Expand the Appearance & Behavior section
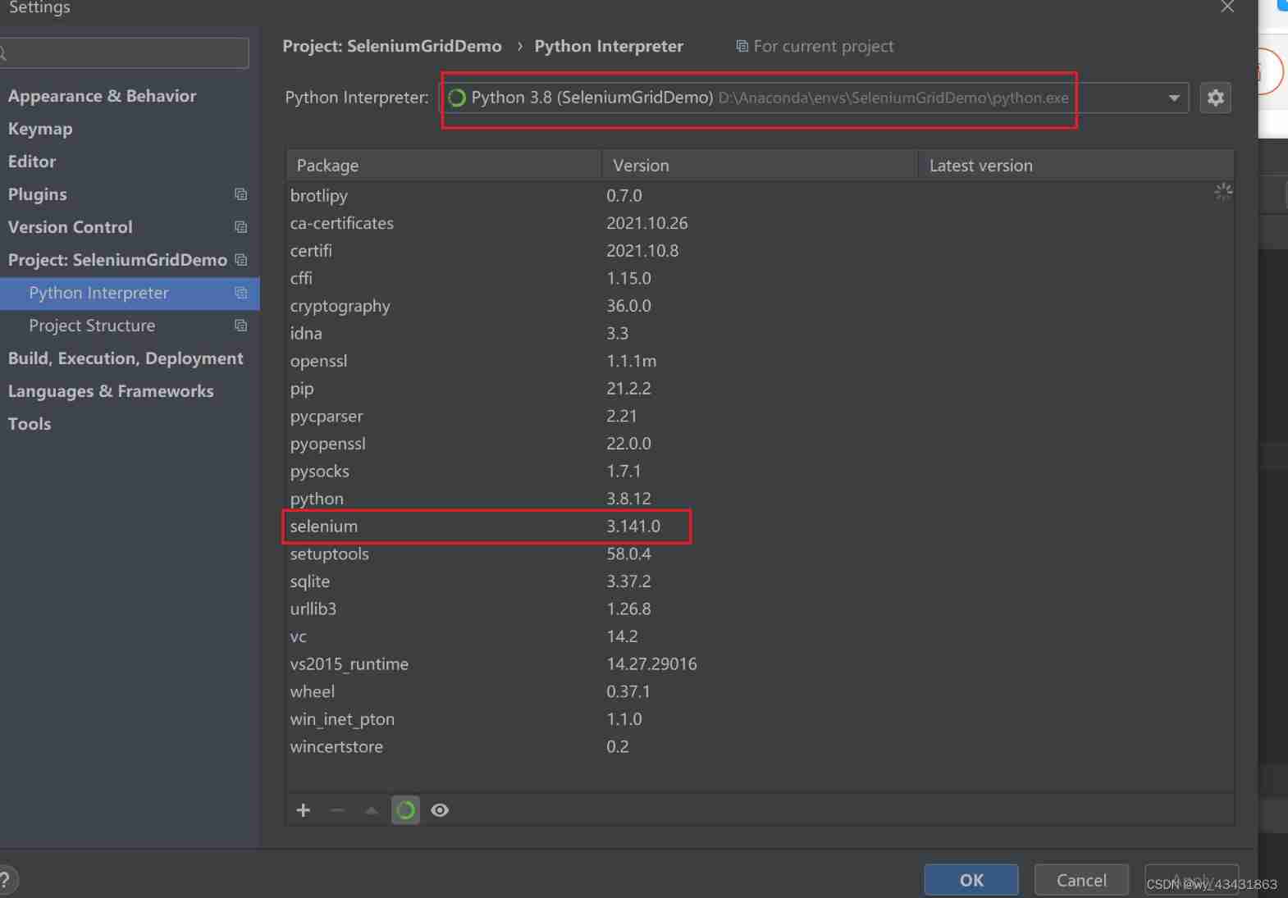The height and width of the screenshot is (898, 1288). 102,96
